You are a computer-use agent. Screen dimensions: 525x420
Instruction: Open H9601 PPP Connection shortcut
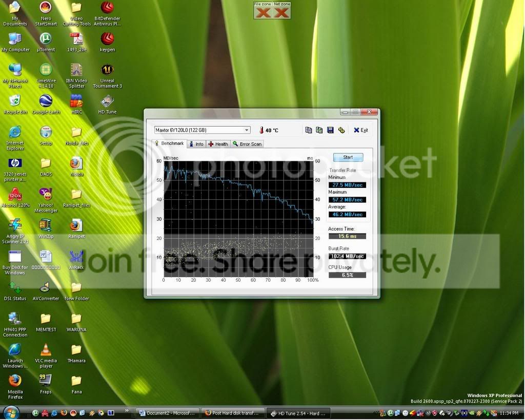pyautogui.click(x=15, y=325)
